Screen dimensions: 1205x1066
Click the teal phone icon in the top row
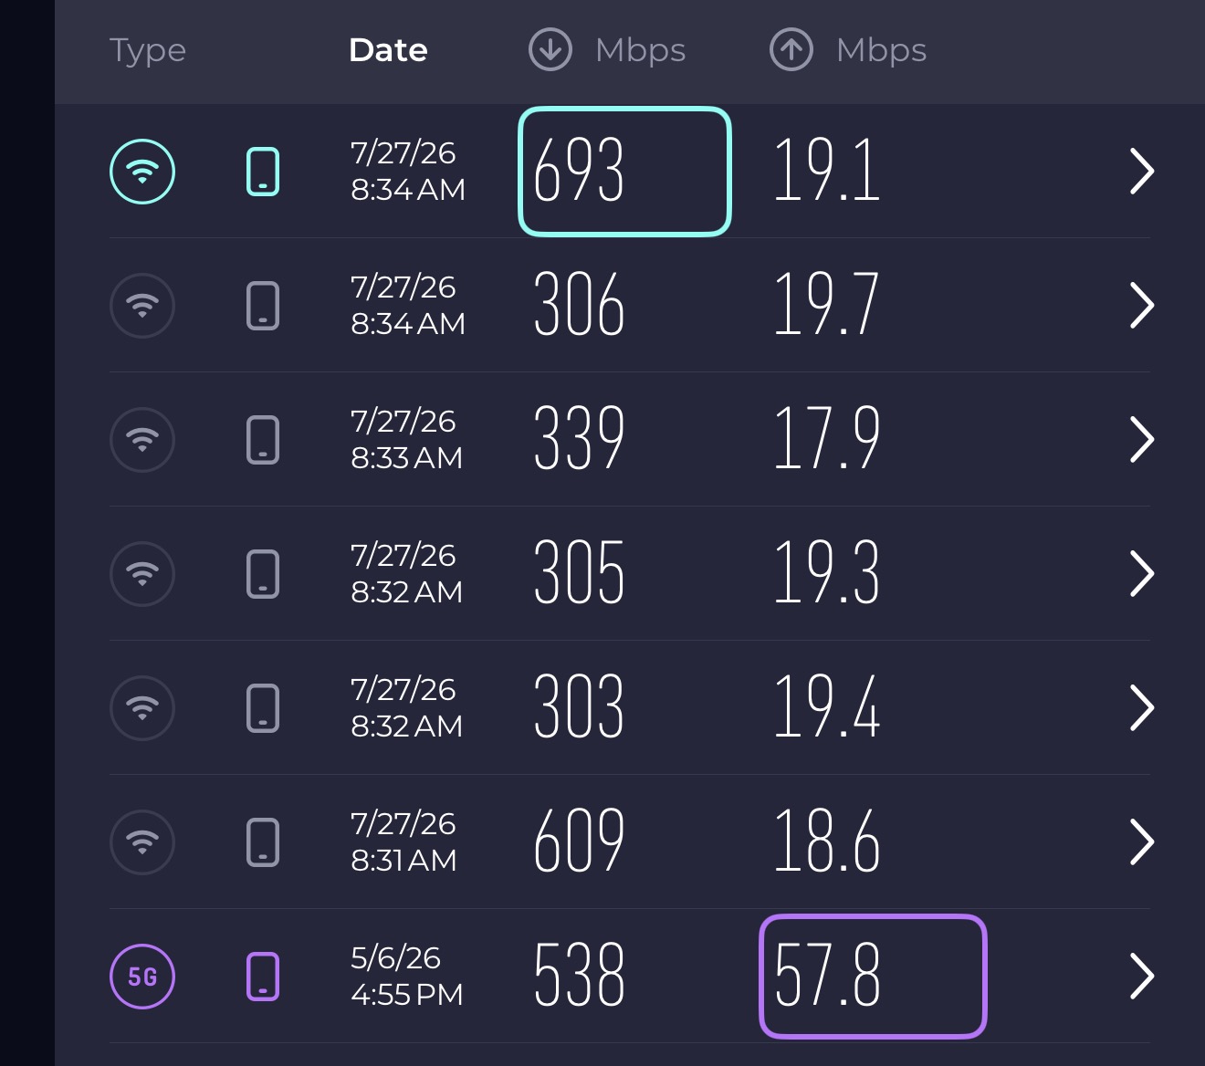click(x=263, y=171)
